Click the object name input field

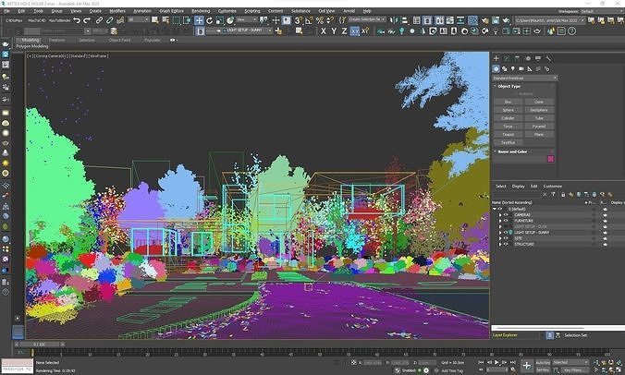520,159
